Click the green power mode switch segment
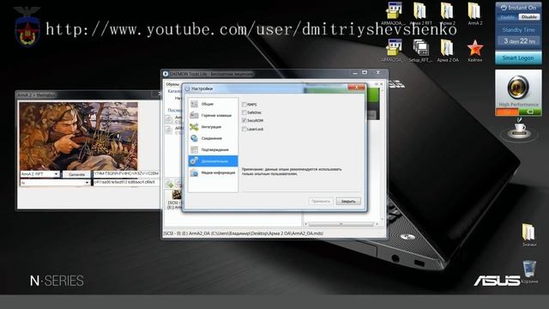This screenshot has height=309, width=549. pyautogui.click(x=530, y=112)
